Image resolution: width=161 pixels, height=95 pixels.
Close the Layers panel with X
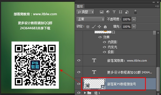(x=158, y=2)
